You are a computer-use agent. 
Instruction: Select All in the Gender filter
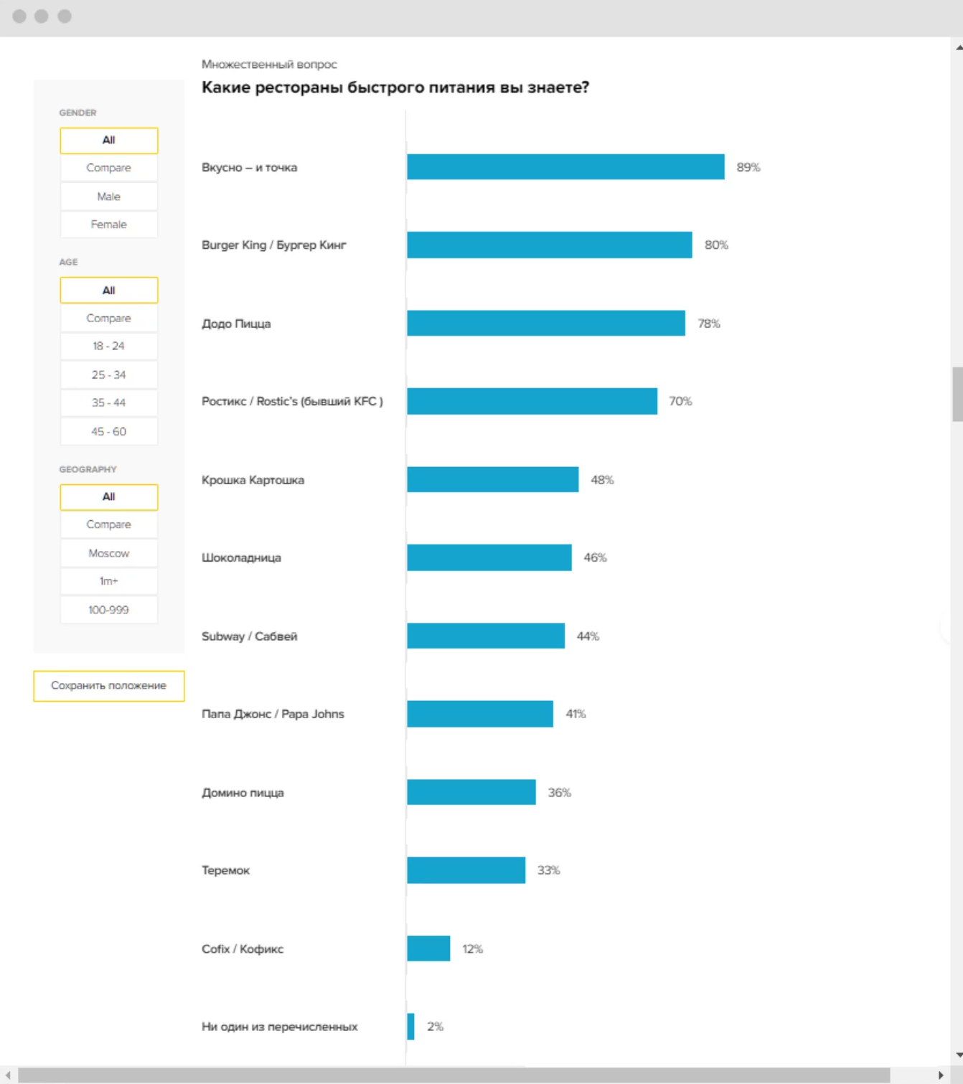[x=108, y=141]
